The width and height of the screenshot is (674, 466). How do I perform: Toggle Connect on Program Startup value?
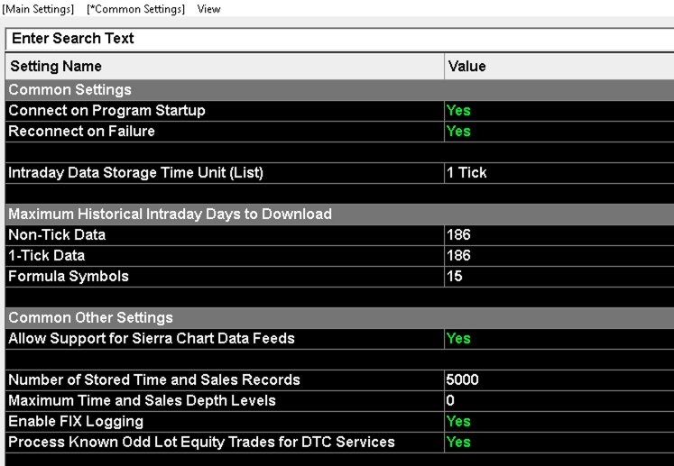[559, 111]
